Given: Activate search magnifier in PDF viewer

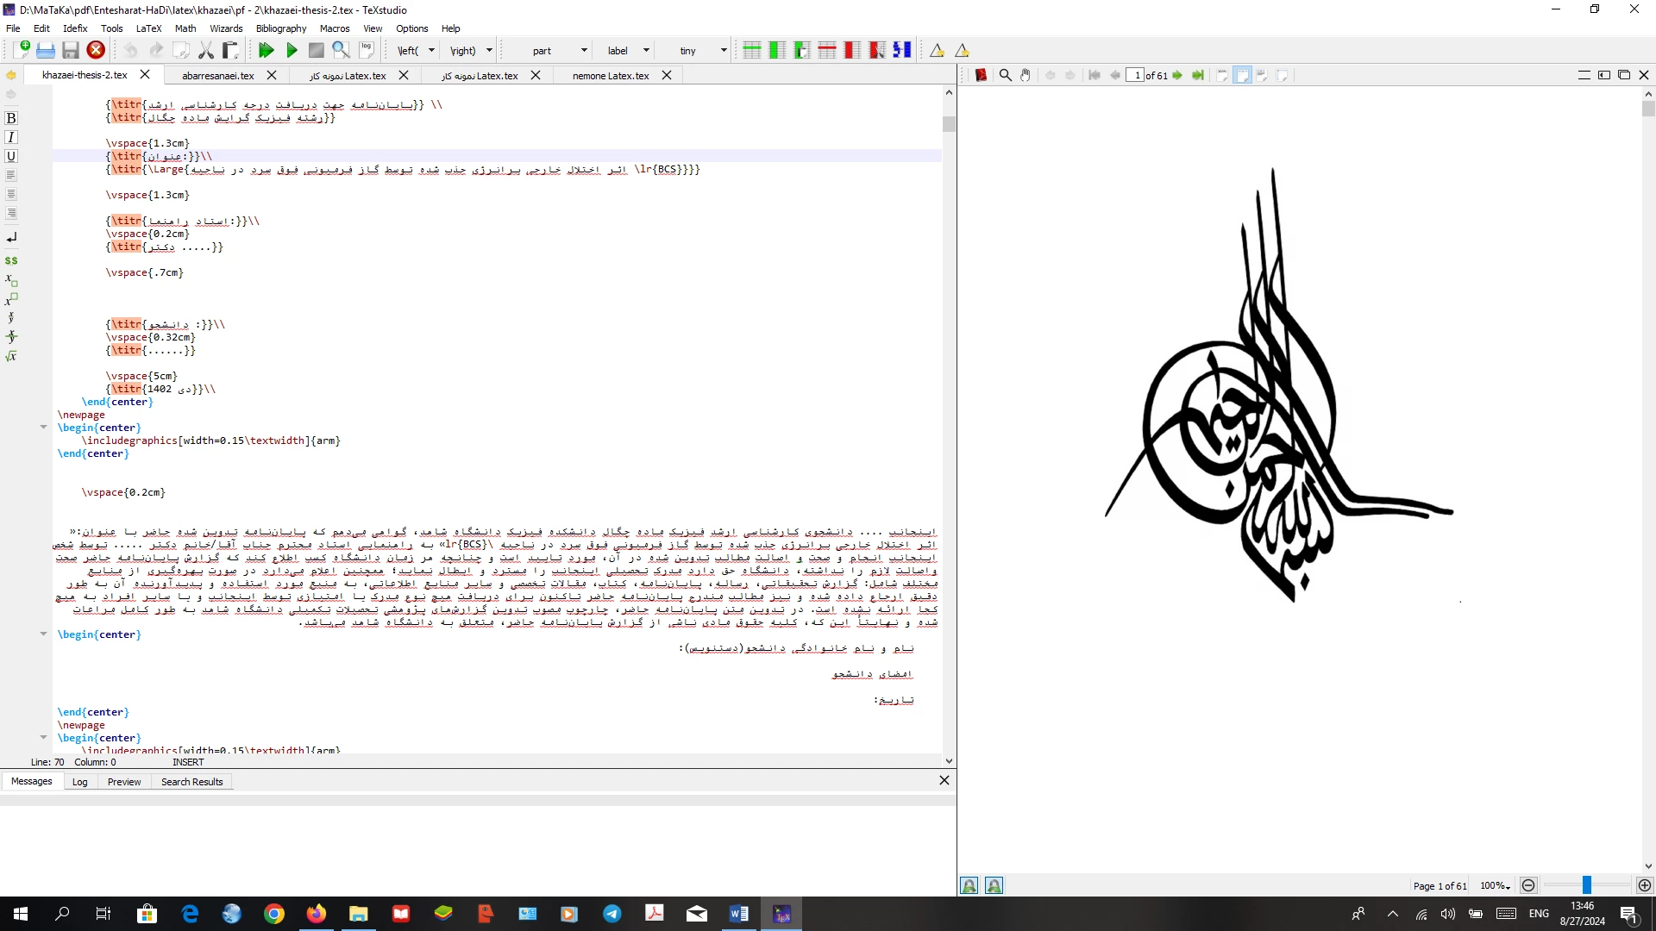Looking at the screenshot, I should [x=1005, y=75].
